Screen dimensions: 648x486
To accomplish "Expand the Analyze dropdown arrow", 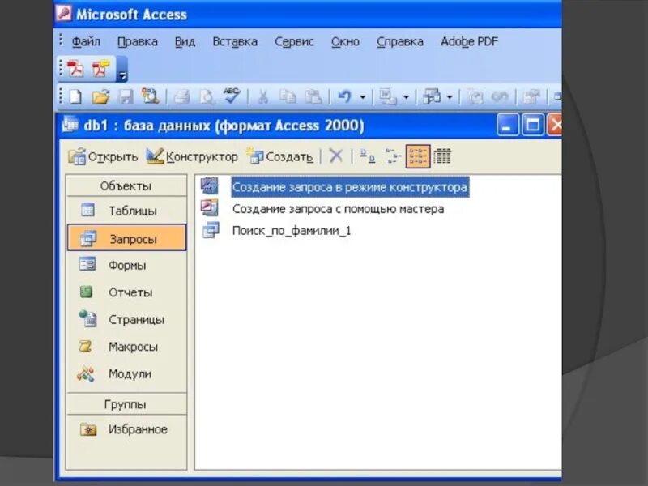I will (x=450, y=97).
